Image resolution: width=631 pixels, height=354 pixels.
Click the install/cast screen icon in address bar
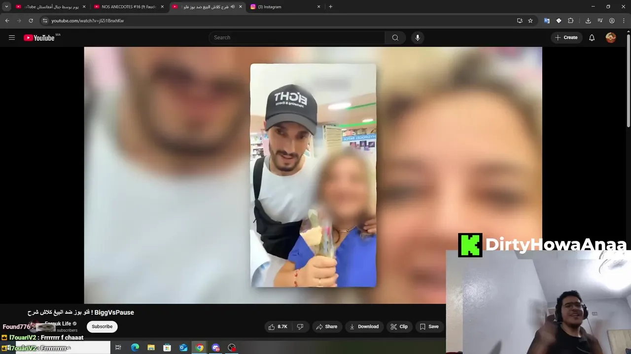pyautogui.click(x=520, y=21)
